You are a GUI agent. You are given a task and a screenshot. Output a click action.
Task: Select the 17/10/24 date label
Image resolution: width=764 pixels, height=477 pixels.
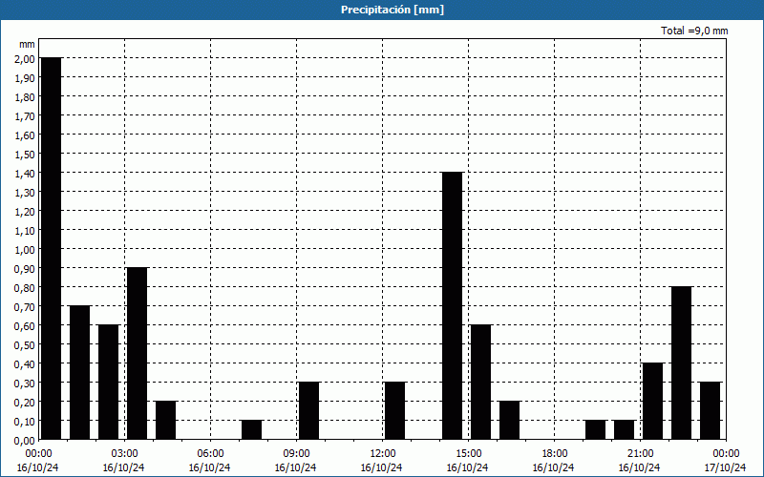pyautogui.click(x=726, y=467)
